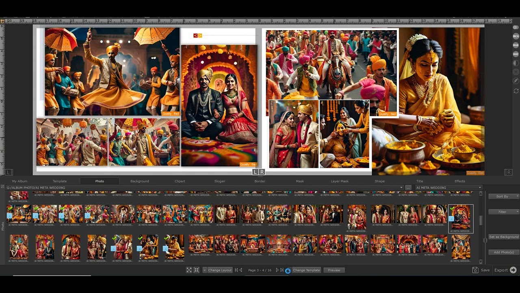Screen dimensions: 520x293
Task: Open the Mask tab
Action: pyautogui.click(x=300, y=181)
